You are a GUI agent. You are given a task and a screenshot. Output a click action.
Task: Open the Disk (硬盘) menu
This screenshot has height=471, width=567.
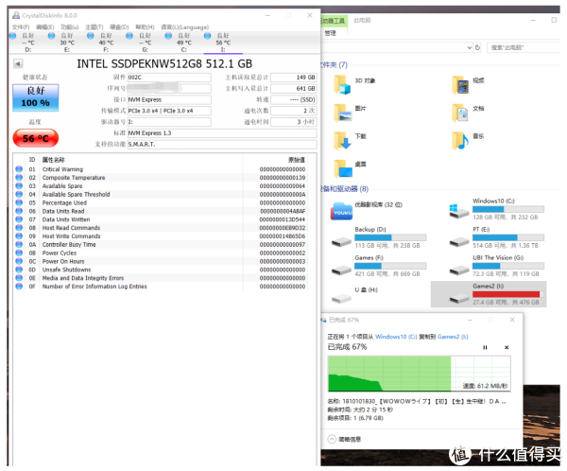pyautogui.click(x=119, y=27)
